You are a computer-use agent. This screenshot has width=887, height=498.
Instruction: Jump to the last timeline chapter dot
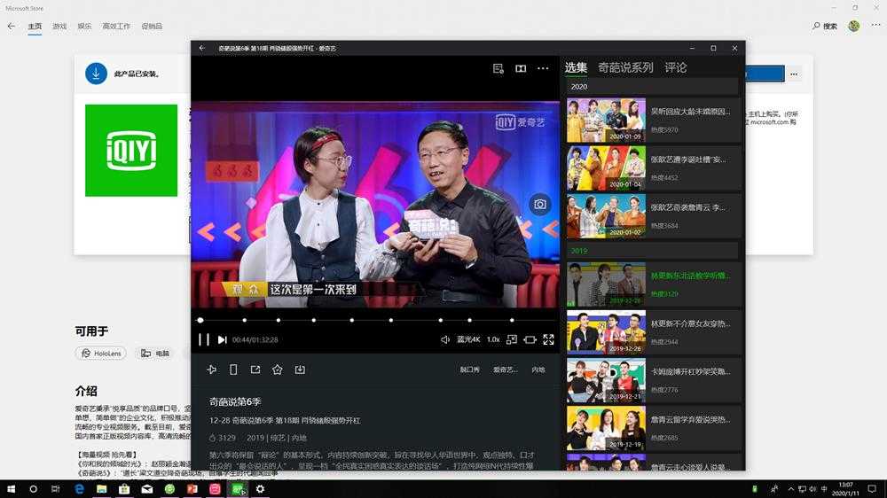[x=512, y=320]
